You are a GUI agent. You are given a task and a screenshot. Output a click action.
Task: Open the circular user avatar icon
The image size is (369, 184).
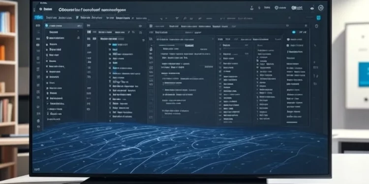(320, 8)
